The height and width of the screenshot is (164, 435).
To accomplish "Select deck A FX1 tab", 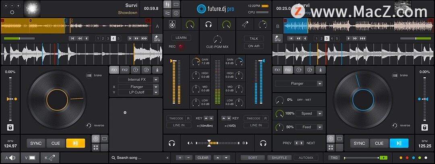I will coord(114,70).
